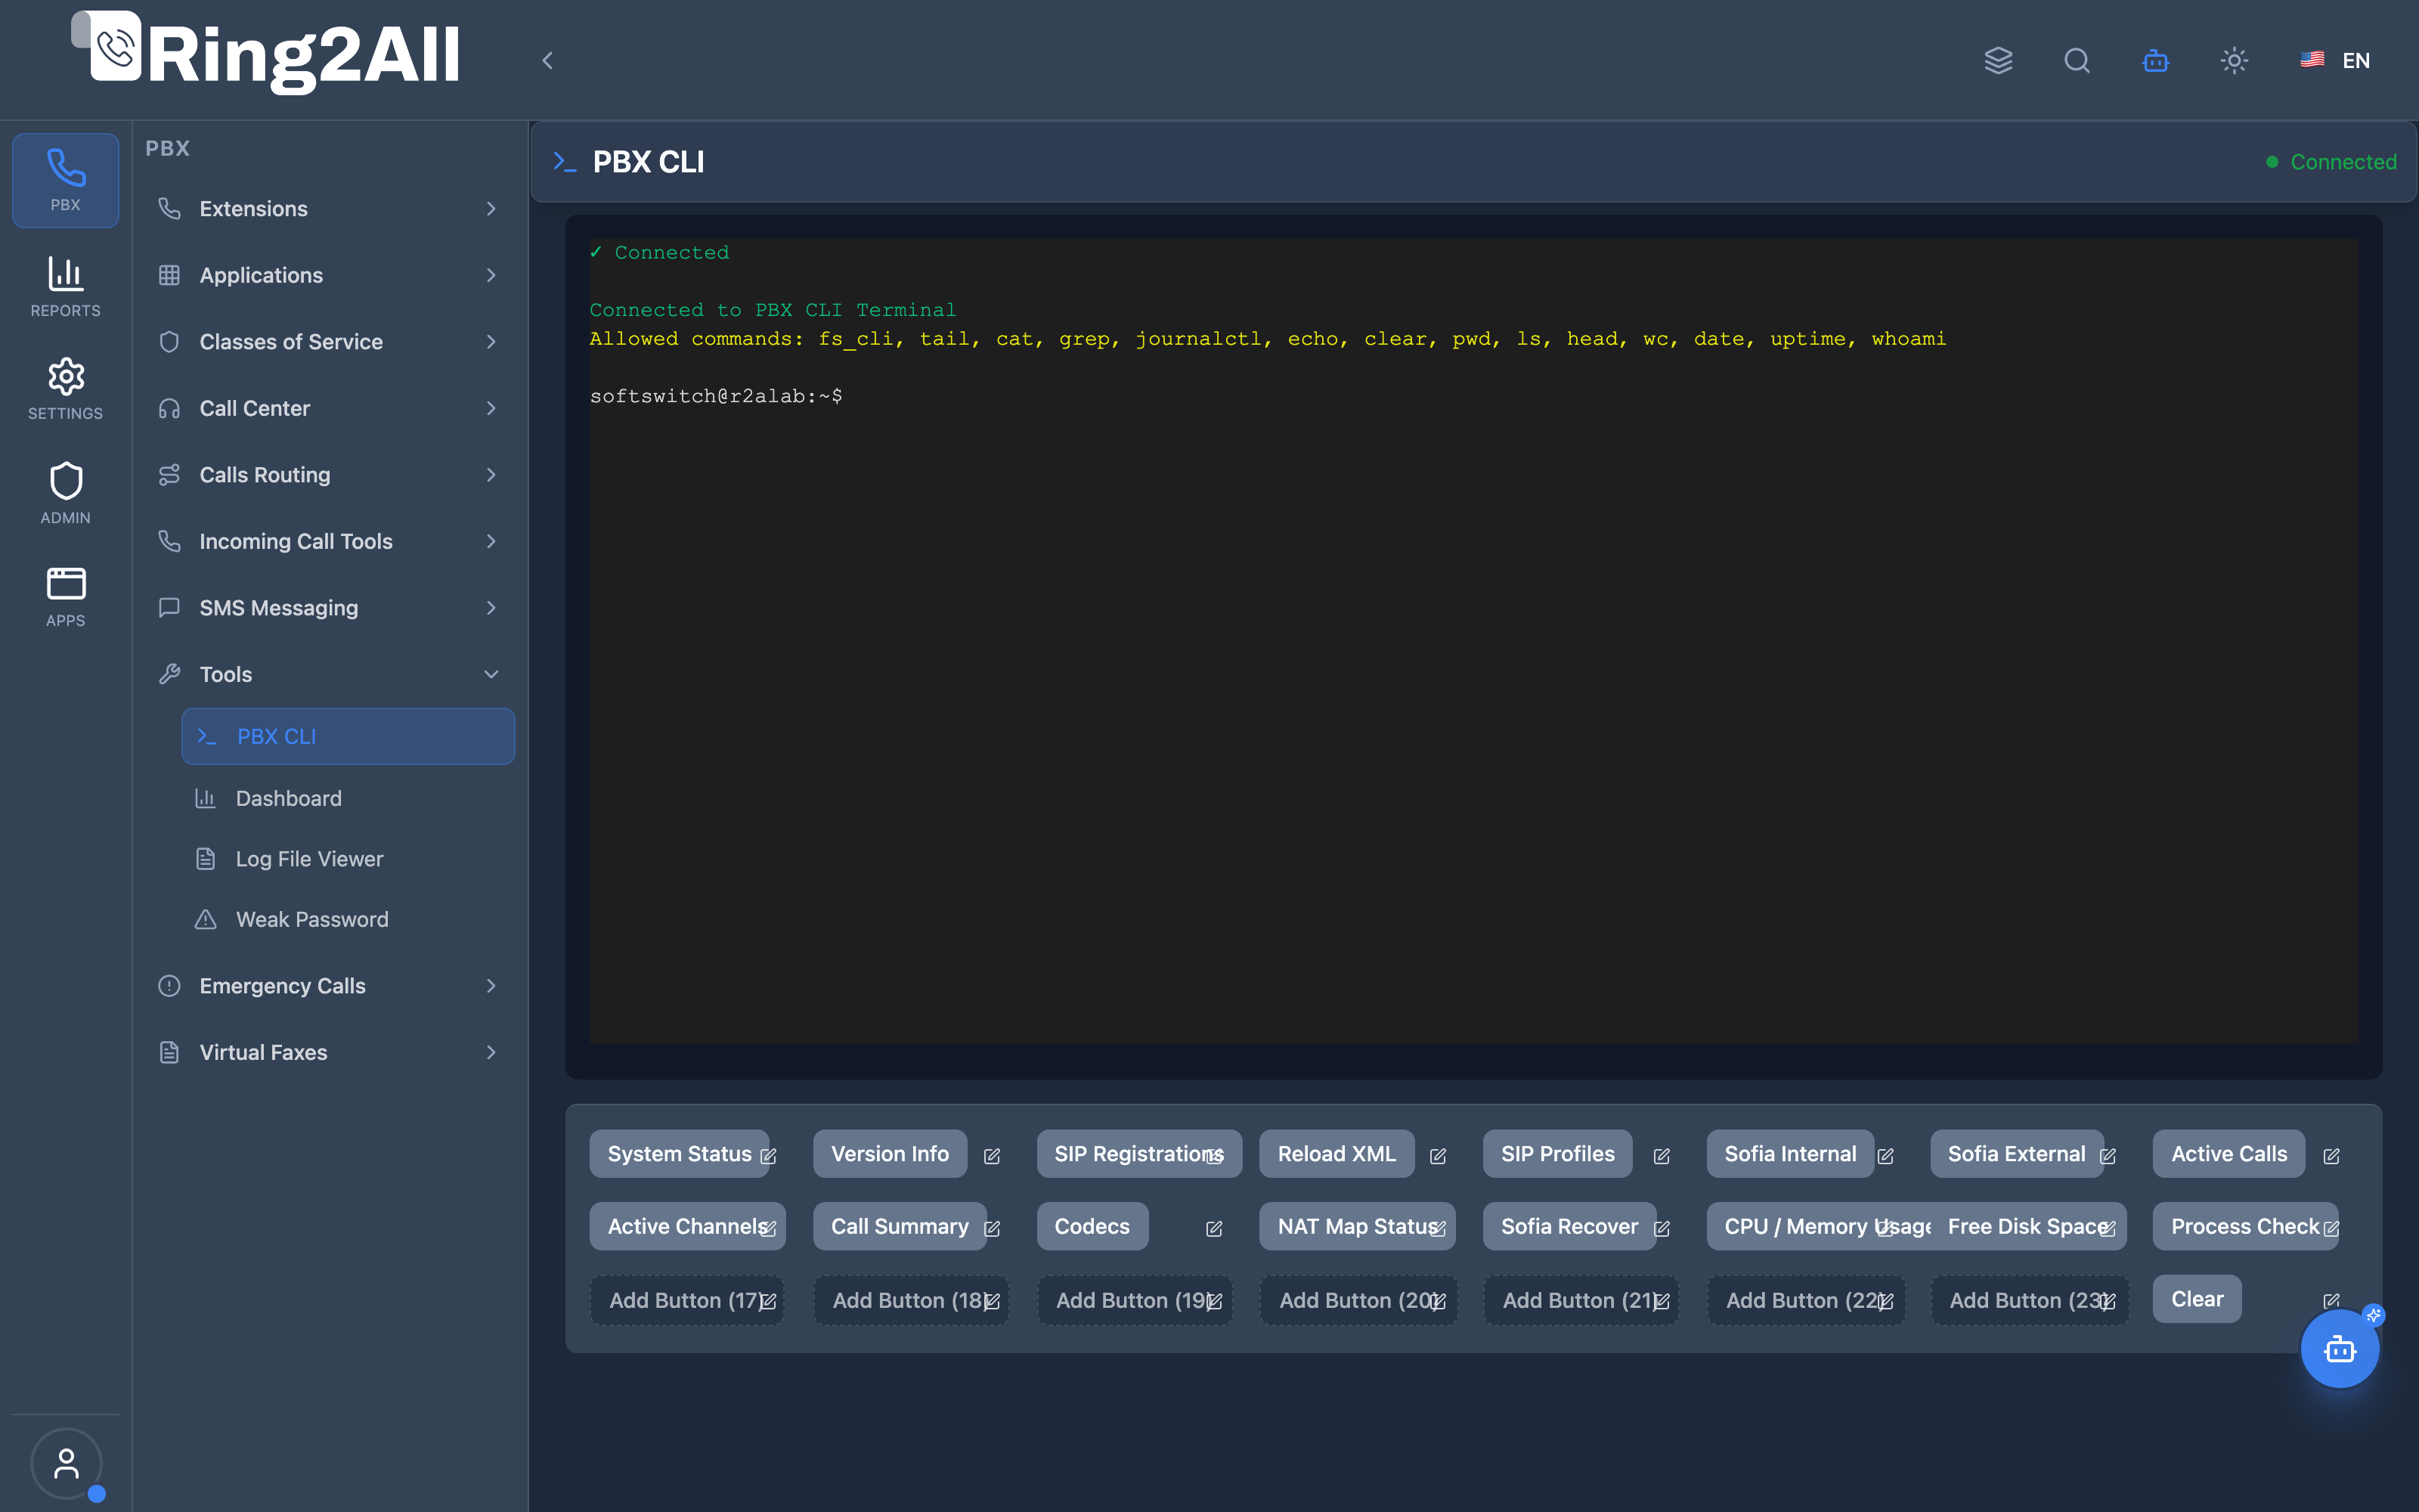Run the SIP Profiles command

point(1557,1154)
